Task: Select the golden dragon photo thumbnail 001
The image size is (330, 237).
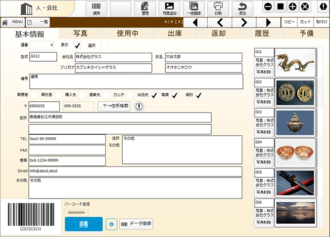Action: click(295, 62)
